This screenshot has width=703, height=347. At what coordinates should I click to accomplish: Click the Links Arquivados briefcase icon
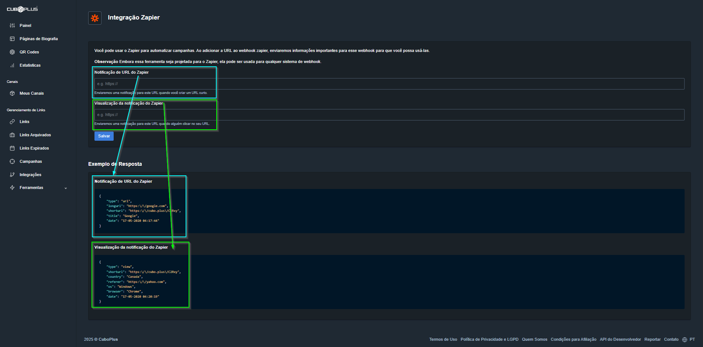coord(12,135)
